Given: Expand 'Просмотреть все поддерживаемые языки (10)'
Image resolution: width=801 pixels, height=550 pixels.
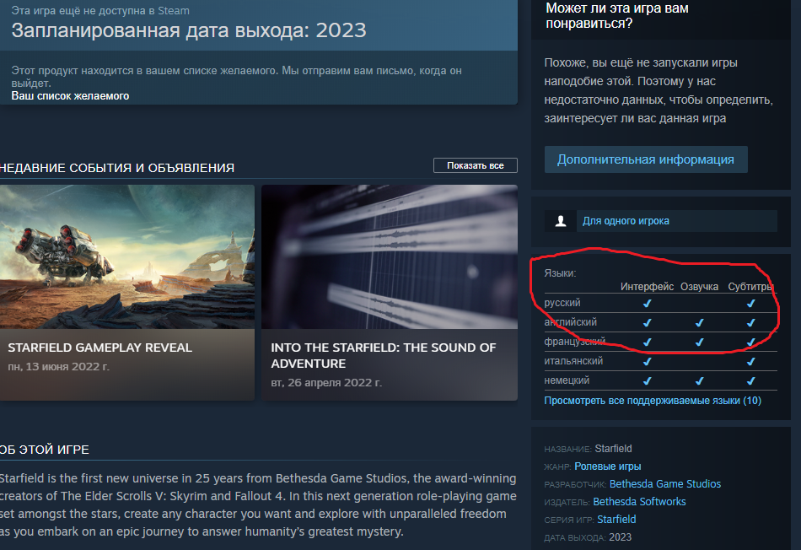Looking at the screenshot, I should point(653,401).
